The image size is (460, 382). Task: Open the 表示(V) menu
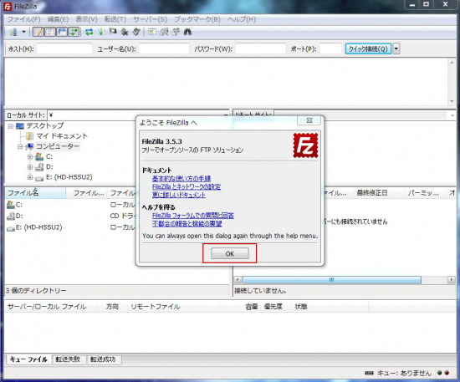pyautogui.click(x=86, y=19)
